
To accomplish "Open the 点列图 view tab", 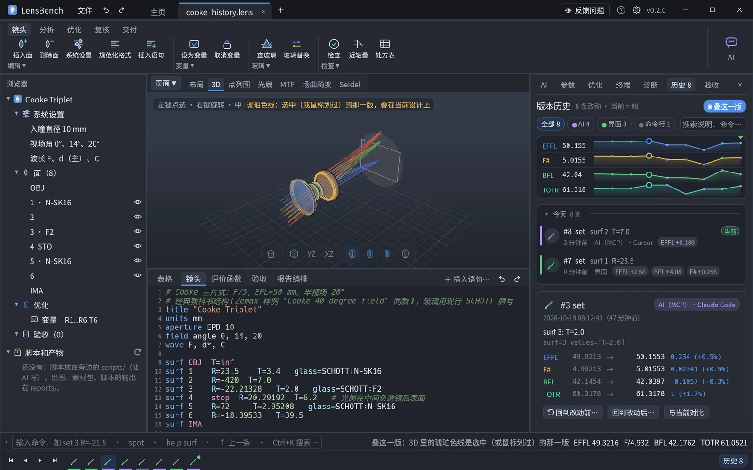I will pyautogui.click(x=239, y=85).
